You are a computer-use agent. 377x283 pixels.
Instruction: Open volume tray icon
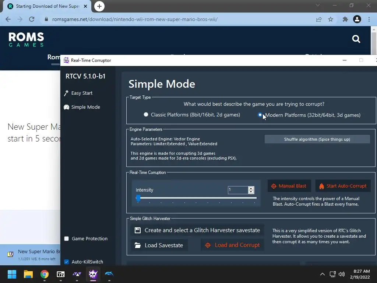click(x=341, y=274)
